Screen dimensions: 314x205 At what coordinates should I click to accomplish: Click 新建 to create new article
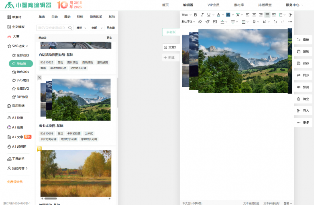(x=169, y=58)
